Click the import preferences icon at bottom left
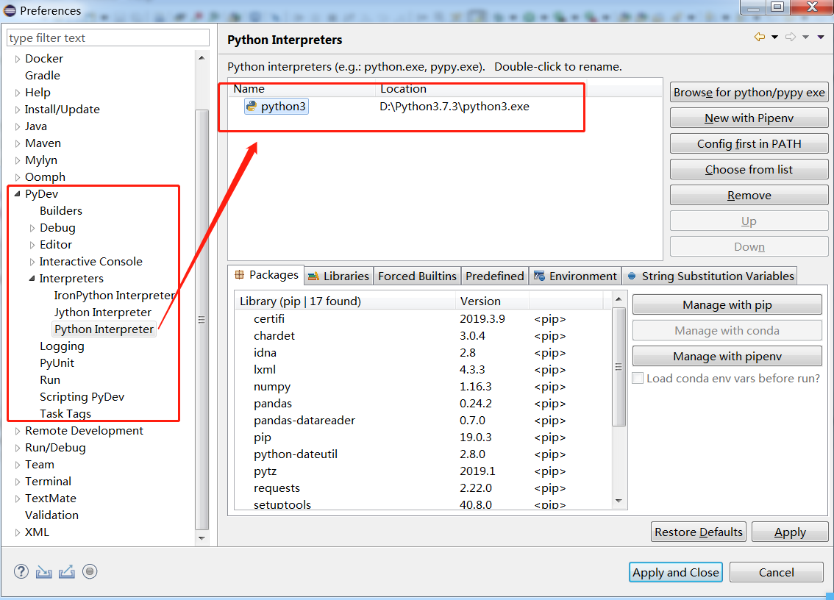The width and height of the screenshot is (834, 600). pyautogui.click(x=43, y=571)
